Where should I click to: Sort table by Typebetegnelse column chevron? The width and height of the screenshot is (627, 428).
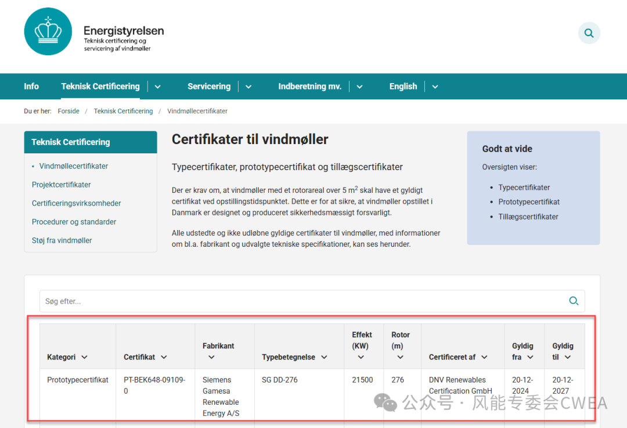pyautogui.click(x=325, y=357)
